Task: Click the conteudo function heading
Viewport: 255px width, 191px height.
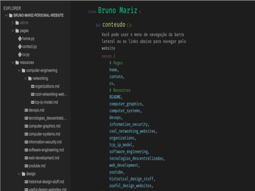Action: tap(114, 25)
